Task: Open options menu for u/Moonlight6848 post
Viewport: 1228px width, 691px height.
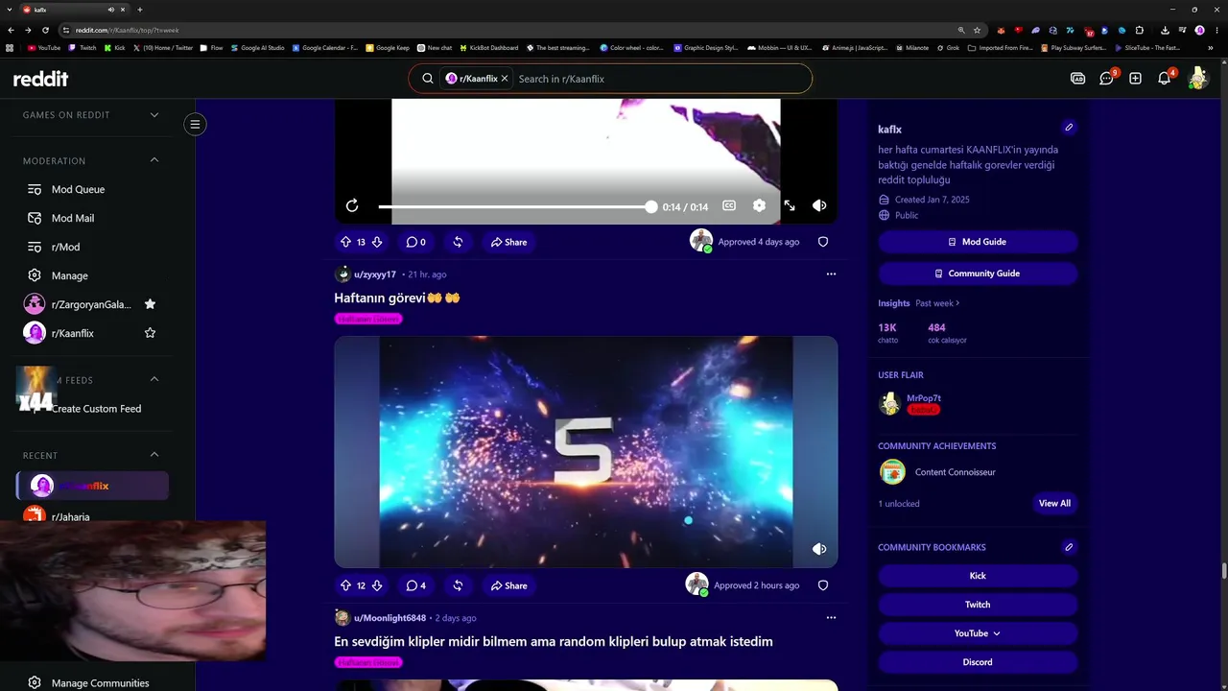Action: 831,617
